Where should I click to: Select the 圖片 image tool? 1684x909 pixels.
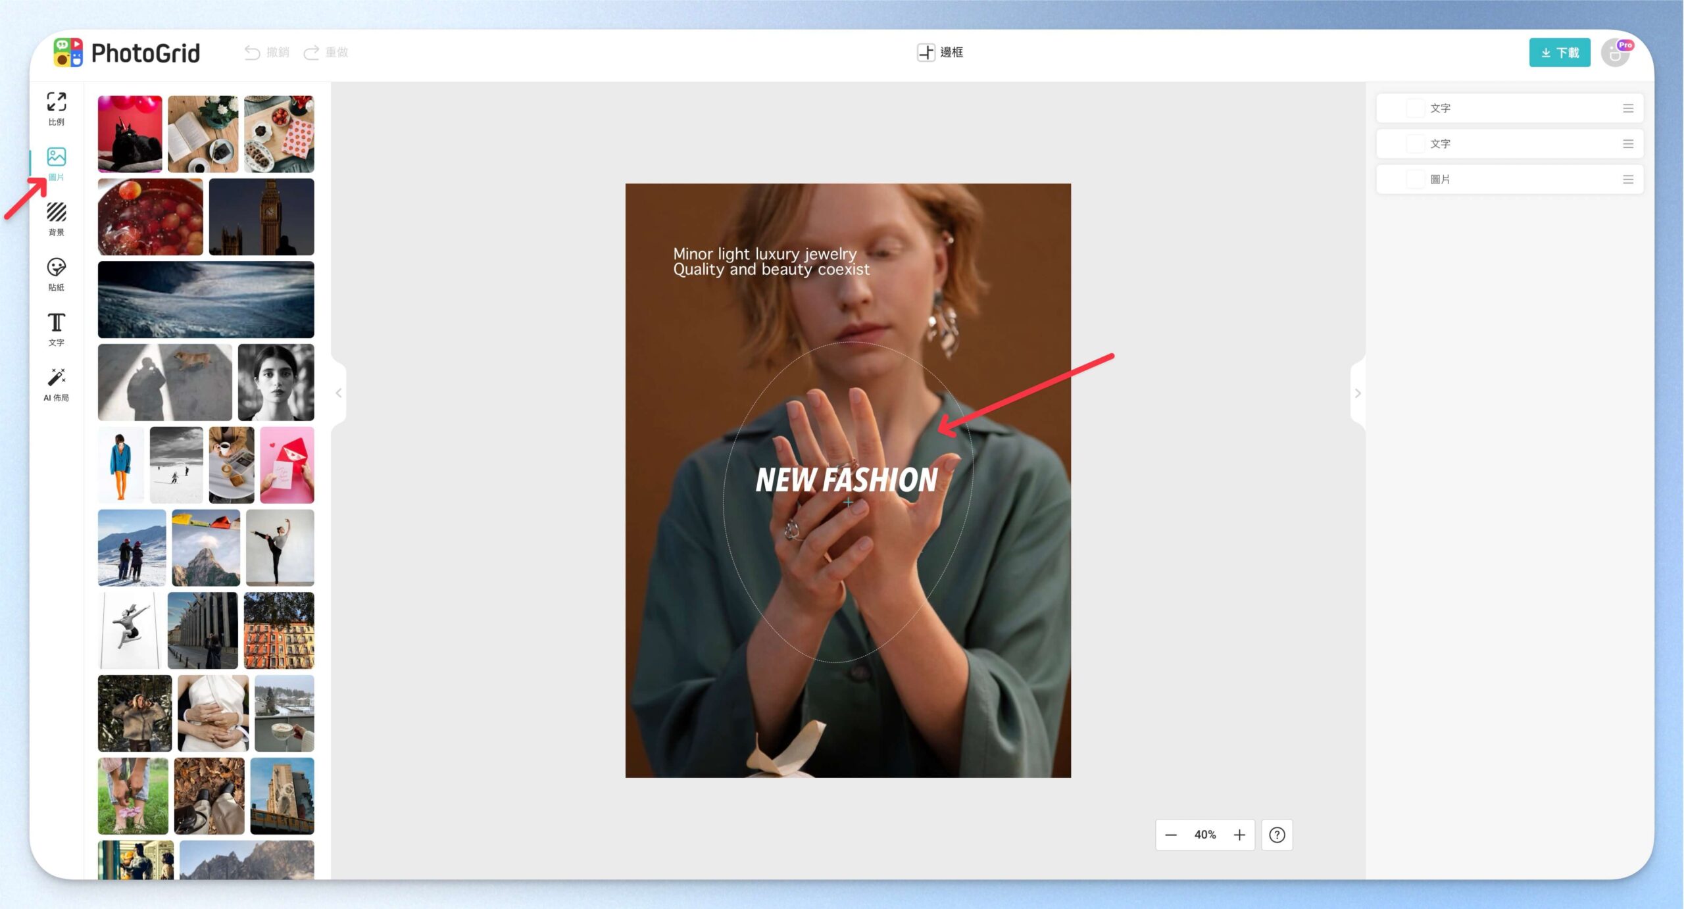coord(56,164)
